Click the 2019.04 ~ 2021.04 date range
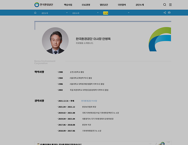This screenshot has height=145, width=188. (67, 119)
